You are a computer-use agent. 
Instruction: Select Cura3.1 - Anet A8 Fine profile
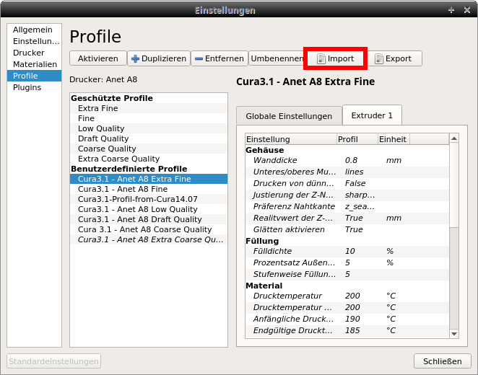coord(149,189)
